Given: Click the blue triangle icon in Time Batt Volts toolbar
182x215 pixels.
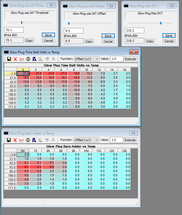Looking at the screenshot, I should (x=34, y=59).
